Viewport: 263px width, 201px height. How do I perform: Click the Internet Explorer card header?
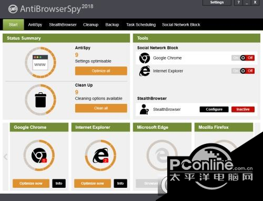(x=100, y=127)
